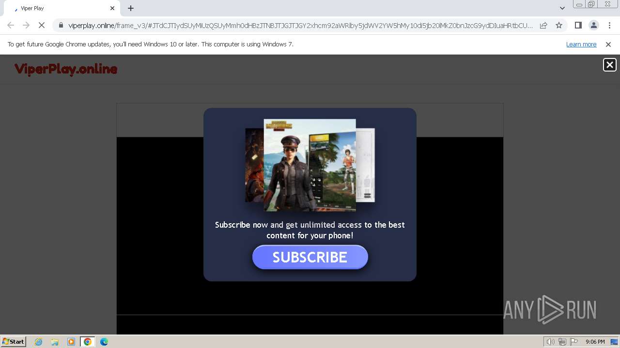620x348 pixels.
Task: Launch Microsoft Edge from the taskbar
Action: pos(104,342)
